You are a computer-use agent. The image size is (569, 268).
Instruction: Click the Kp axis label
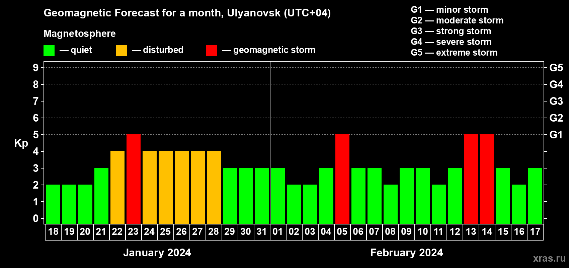[21, 143]
